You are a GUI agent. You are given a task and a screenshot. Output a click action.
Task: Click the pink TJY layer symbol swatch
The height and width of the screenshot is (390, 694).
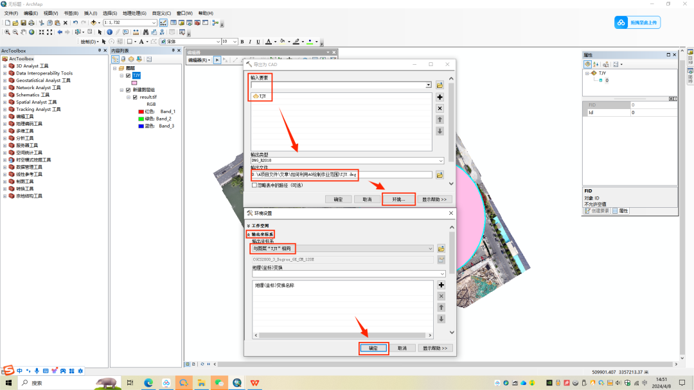click(x=134, y=83)
